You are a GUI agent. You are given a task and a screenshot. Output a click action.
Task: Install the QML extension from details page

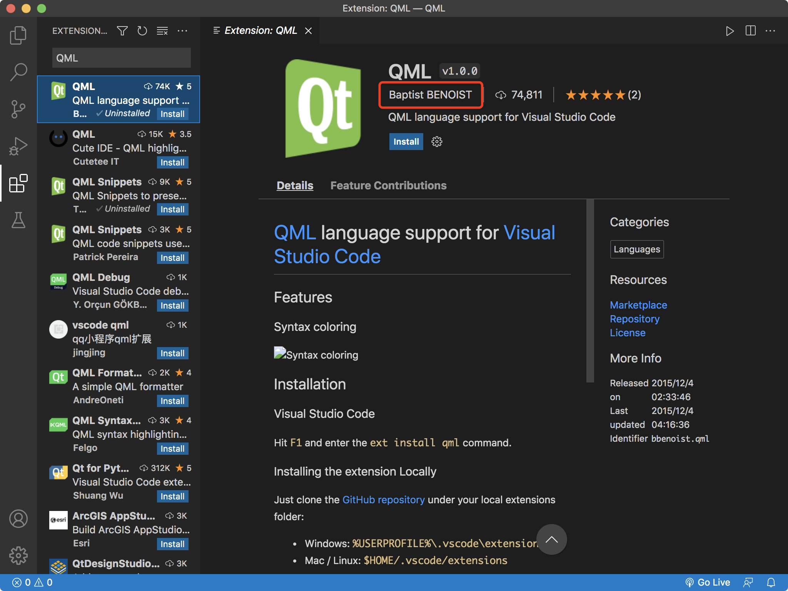406,142
